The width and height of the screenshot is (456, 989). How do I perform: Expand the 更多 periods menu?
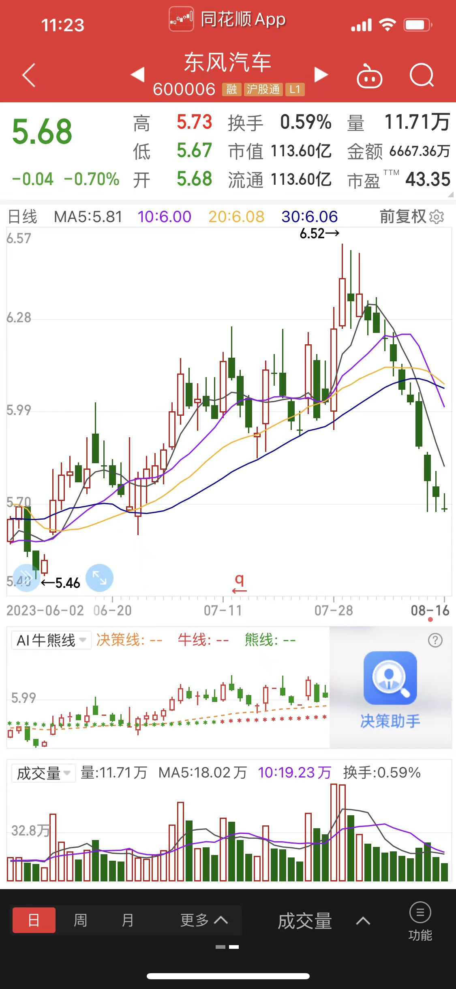(203, 920)
